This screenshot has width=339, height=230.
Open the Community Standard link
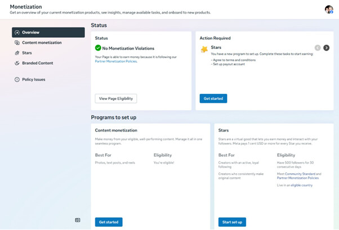point(300,174)
